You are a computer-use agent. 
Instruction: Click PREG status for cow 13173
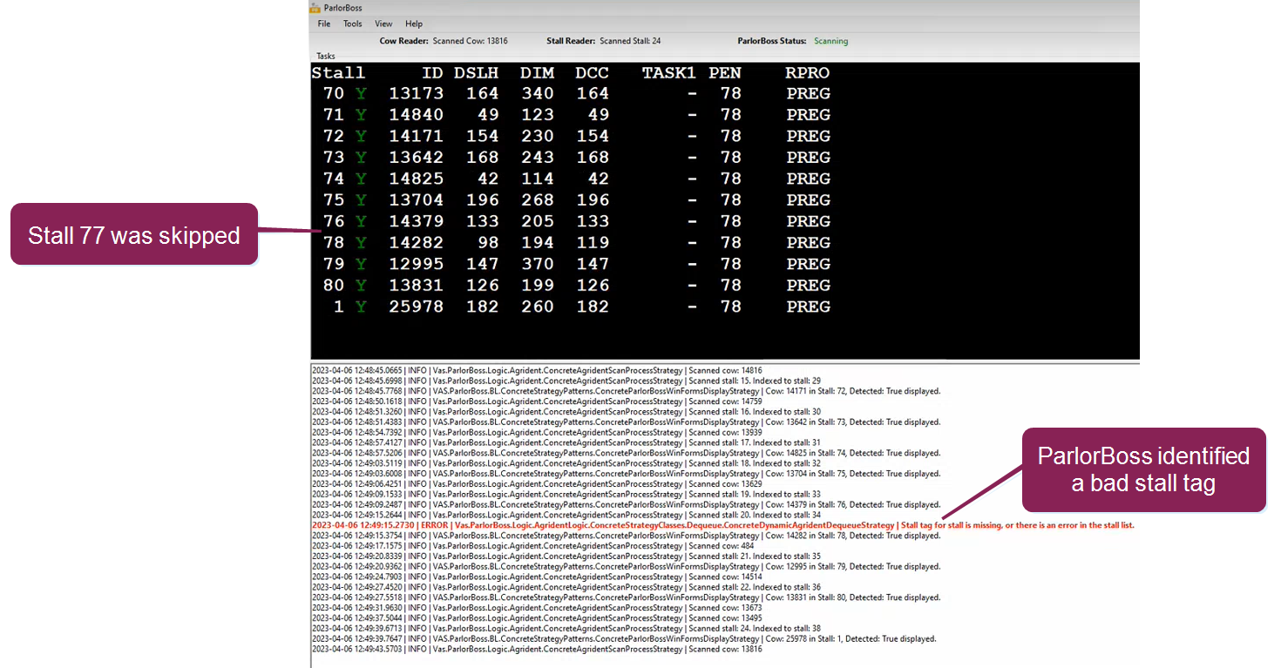[x=808, y=93]
